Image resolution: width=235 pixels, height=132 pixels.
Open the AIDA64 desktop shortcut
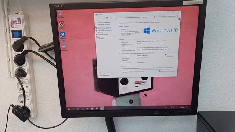click(x=62, y=25)
